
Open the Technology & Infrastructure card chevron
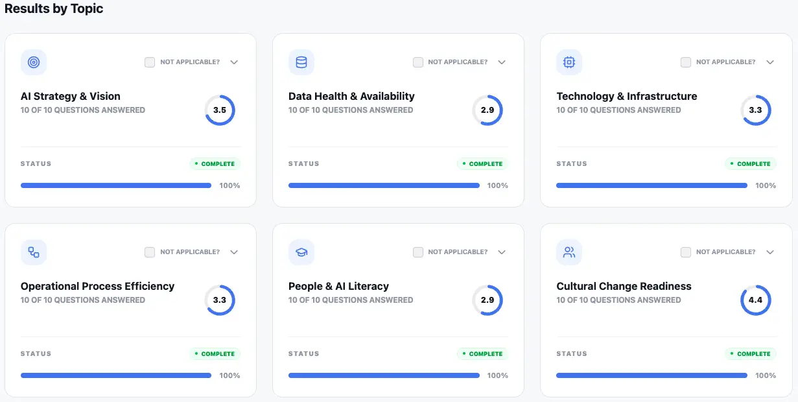(x=770, y=62)
